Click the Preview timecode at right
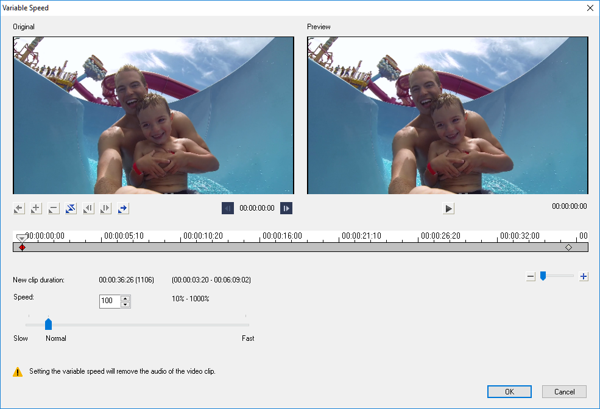Viewport: 600px width, 409px height. click(570, 206)
